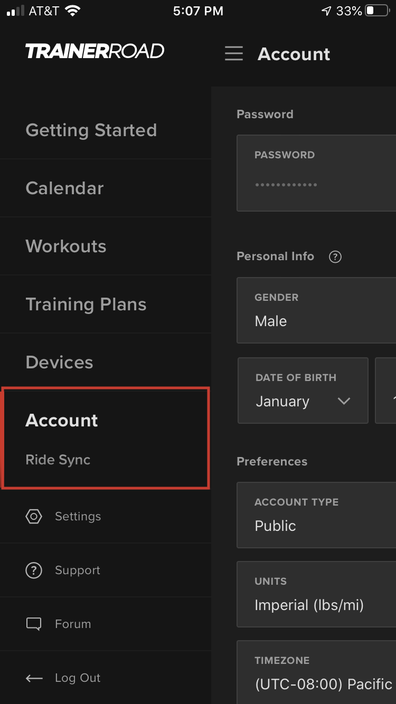Tap the Personal Info help icon
The image size is (396, 704).
(x=335, y=257)
